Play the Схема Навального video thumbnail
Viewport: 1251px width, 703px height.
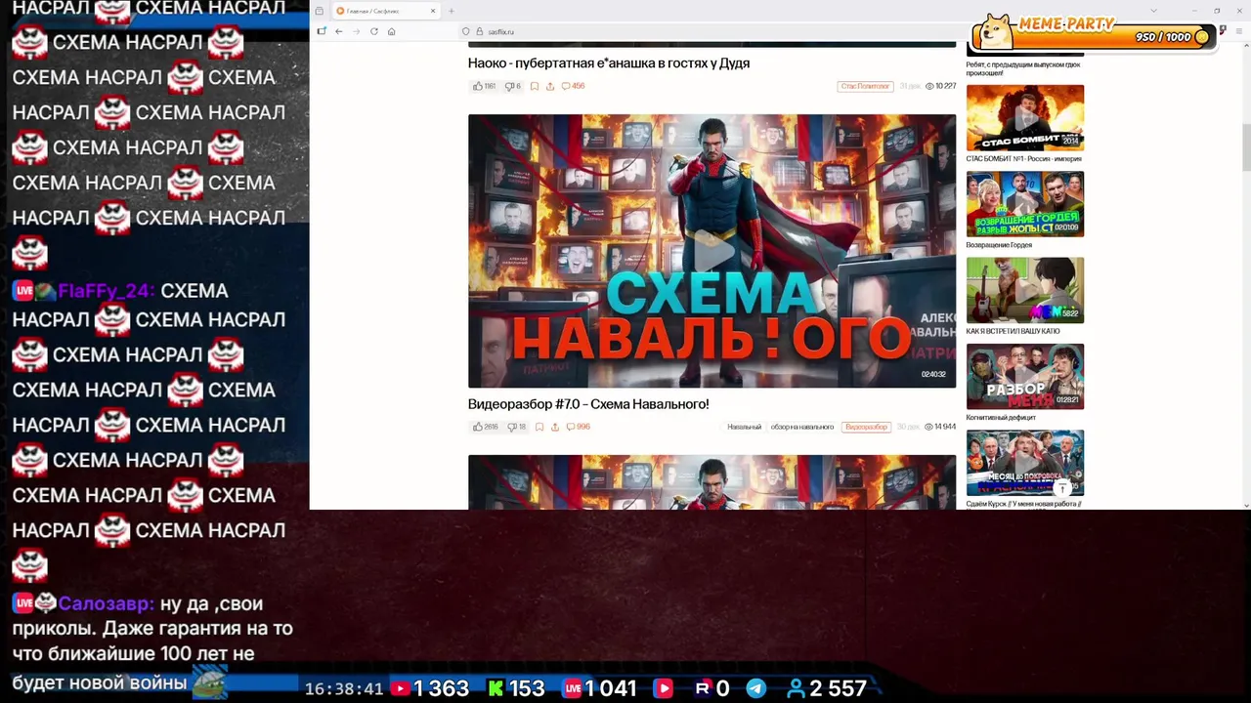coord(712,251)
